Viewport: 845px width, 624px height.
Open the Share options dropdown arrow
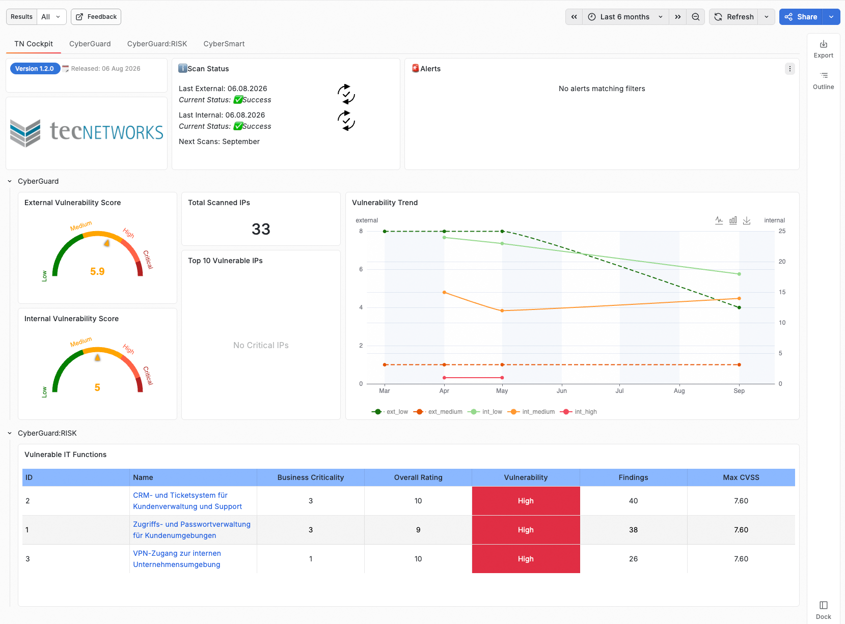(x=831, y=17)
